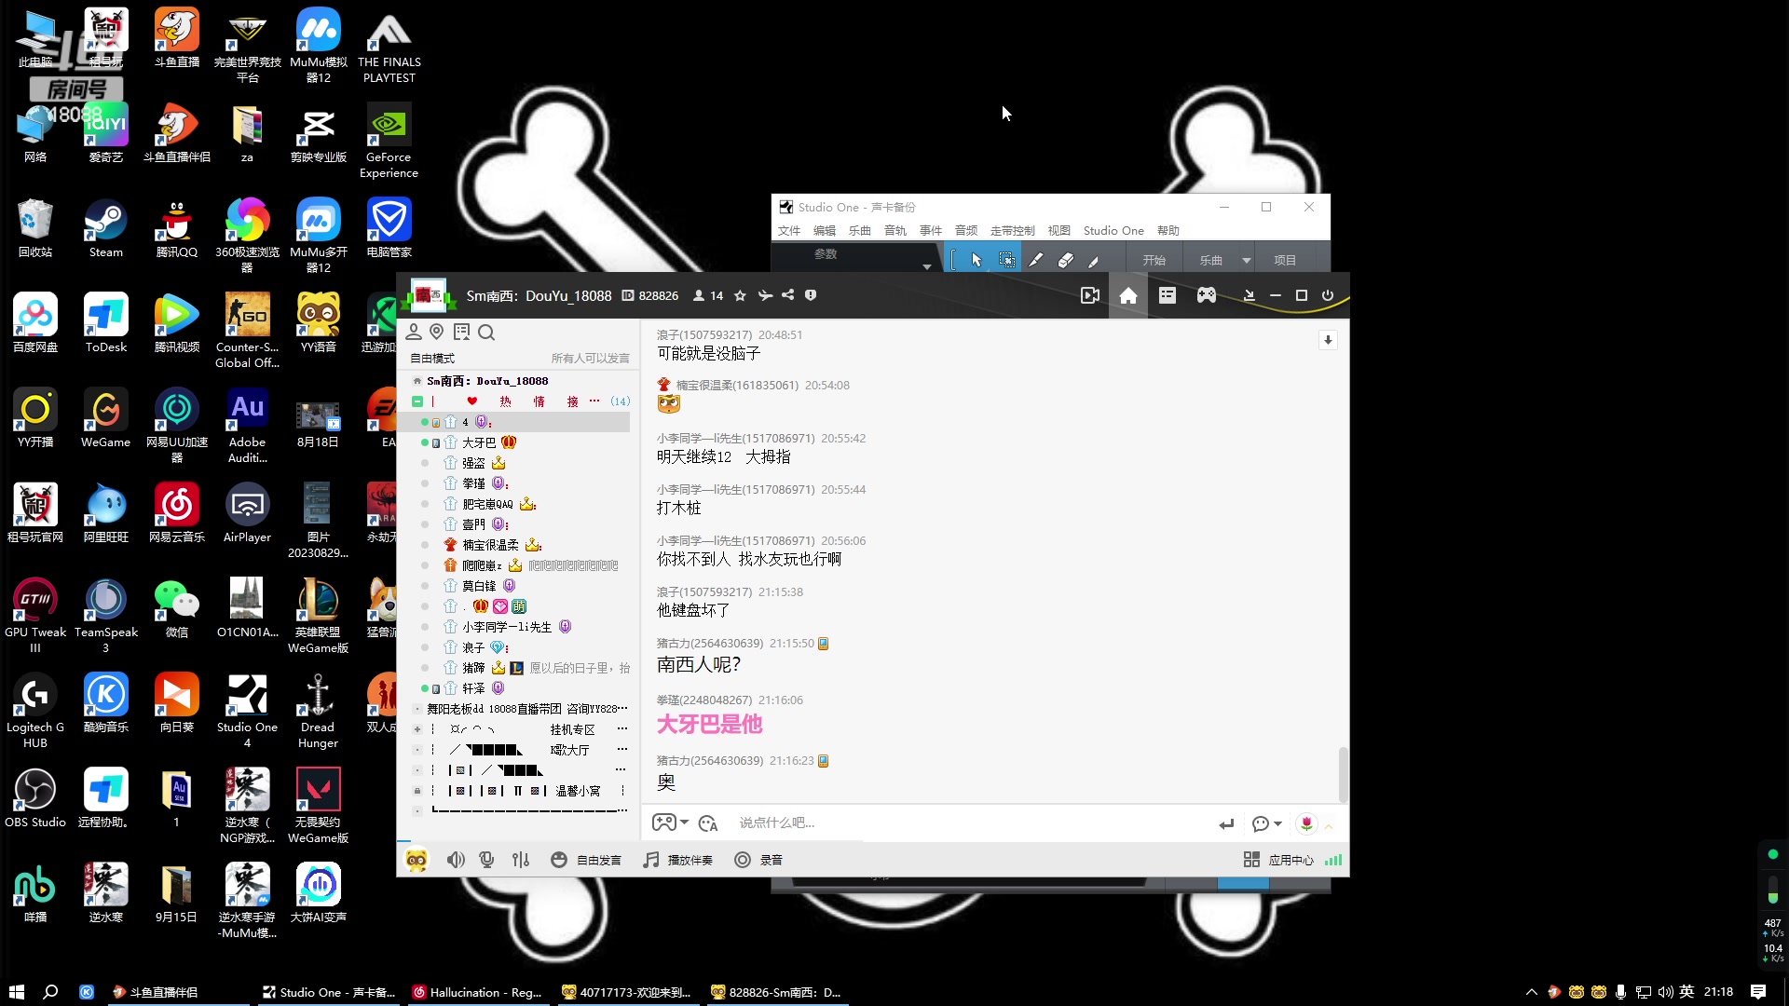1789x1006 pixels.
Task: Select user 大牙巴 in member list
Action: click(479, 442)
